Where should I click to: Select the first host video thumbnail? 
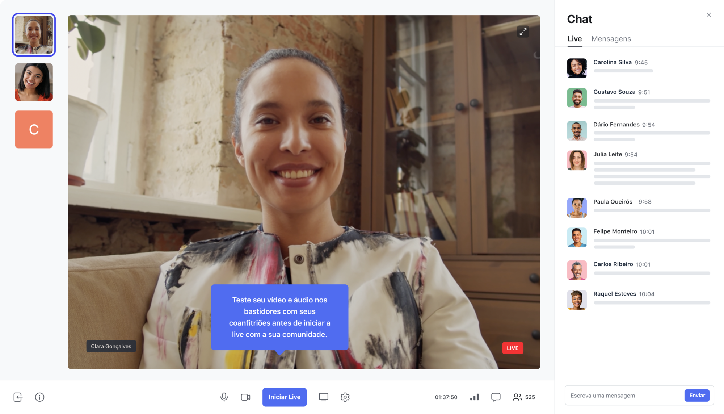[34, 35]
